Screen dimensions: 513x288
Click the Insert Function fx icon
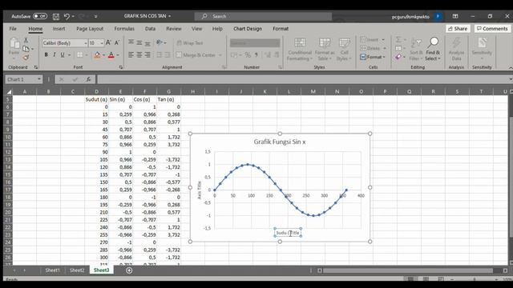tap(88, 79)
